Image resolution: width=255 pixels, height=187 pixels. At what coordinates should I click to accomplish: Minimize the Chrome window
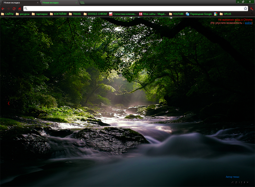point(238,2)
